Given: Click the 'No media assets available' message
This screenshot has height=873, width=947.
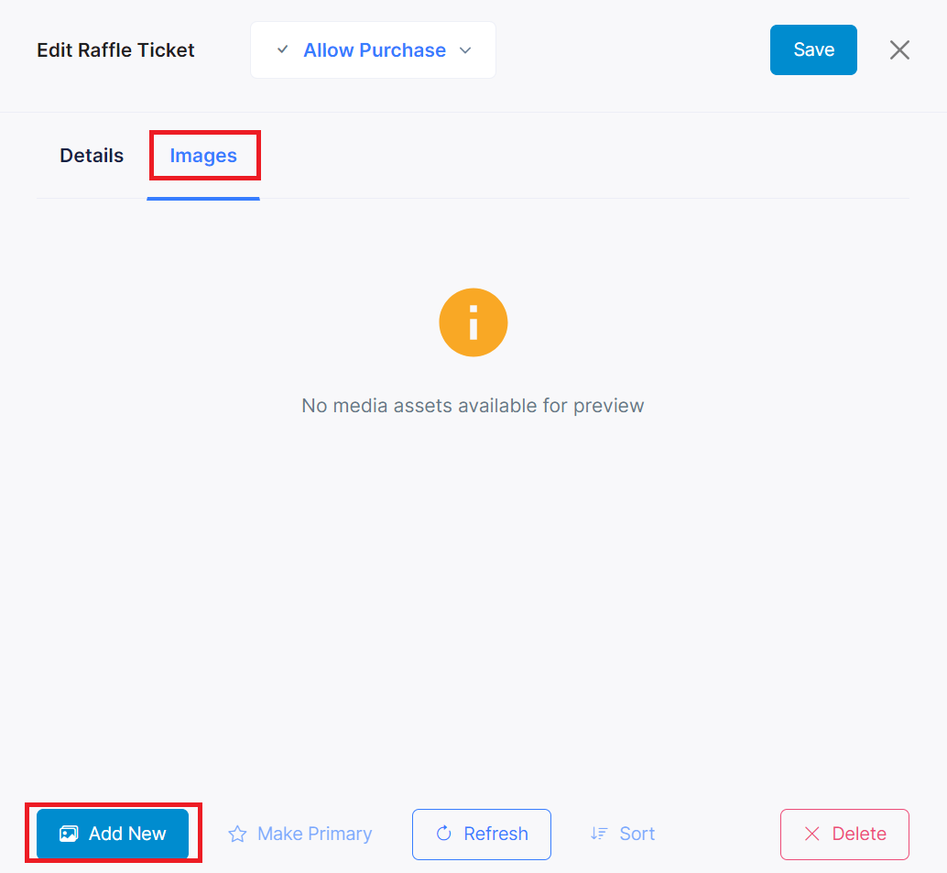Looking at the screenshot, I should [473, 405].
